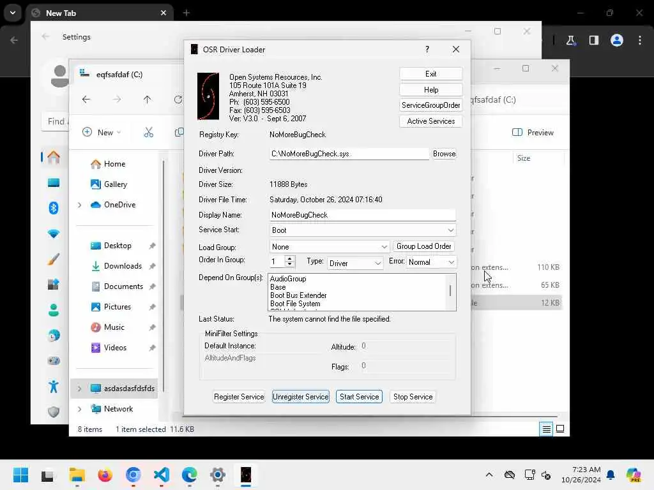Open Pictures quick access folder

click(x=111, y=307)
